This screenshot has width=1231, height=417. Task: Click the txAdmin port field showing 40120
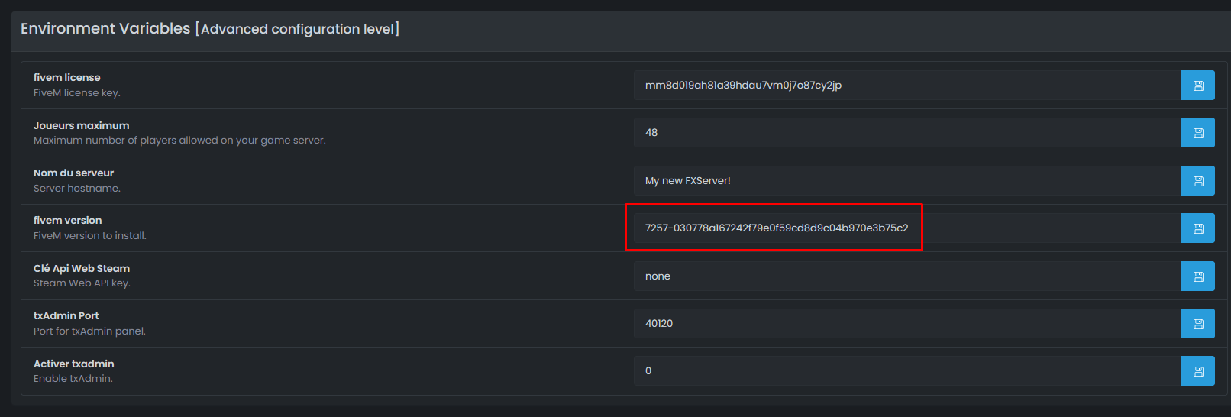coord(906,324)
